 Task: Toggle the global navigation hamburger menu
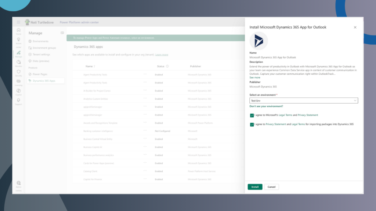[x=19, y=22]
